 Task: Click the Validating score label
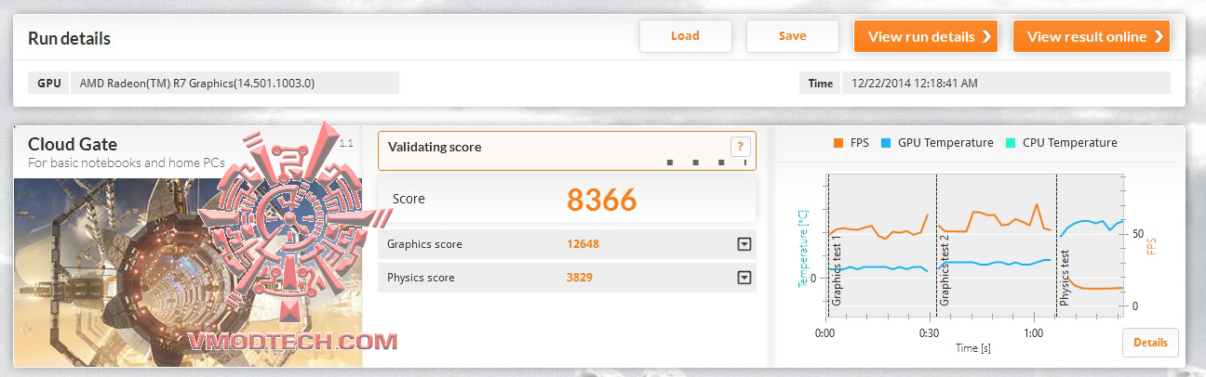(435, 147)
